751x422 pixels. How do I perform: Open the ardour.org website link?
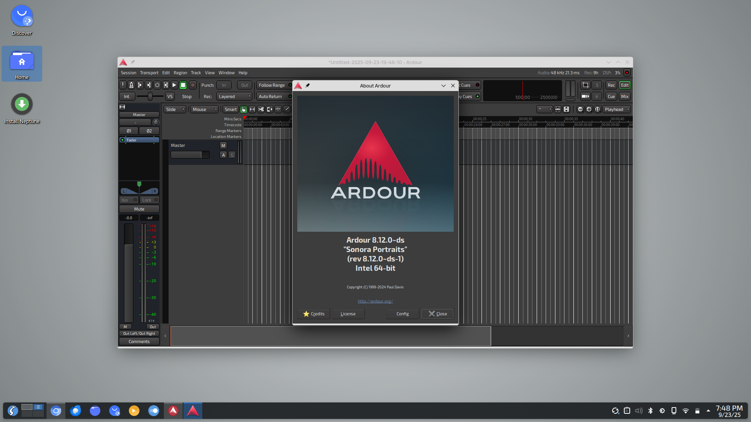[375, 301]
